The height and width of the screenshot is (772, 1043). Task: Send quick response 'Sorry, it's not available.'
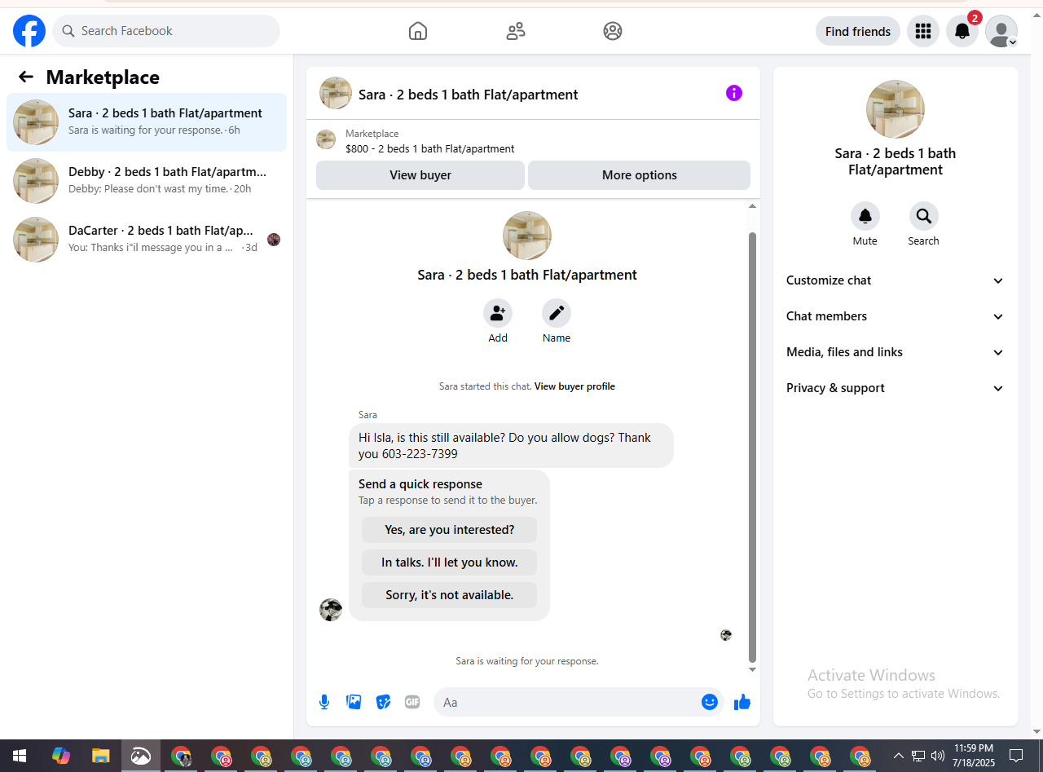click(x=449, y=595)
